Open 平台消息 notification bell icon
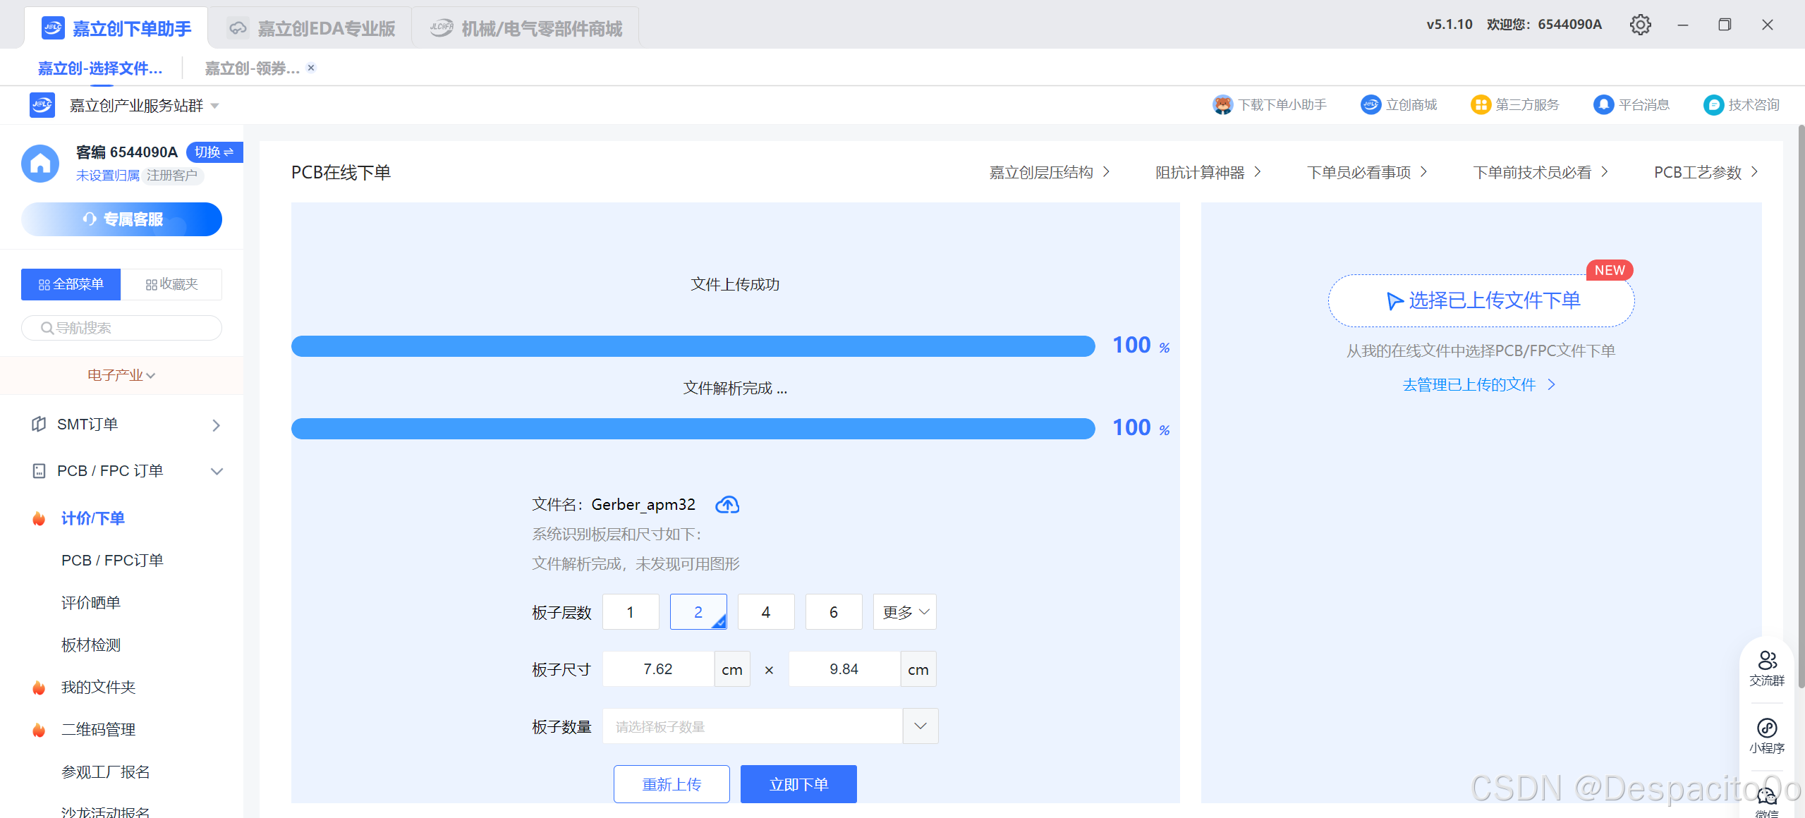The width and height of the screenshot is (1805, 818). (1603, 105)
